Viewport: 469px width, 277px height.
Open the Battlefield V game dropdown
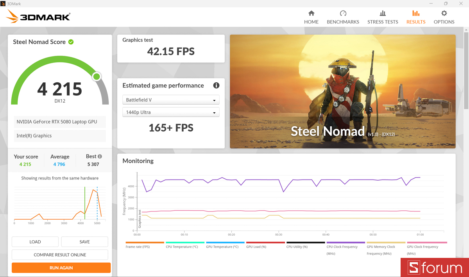pyautogui.click(x=171, y=100)
